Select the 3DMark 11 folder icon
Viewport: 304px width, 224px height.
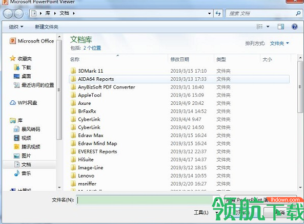[x=73, y=71]
